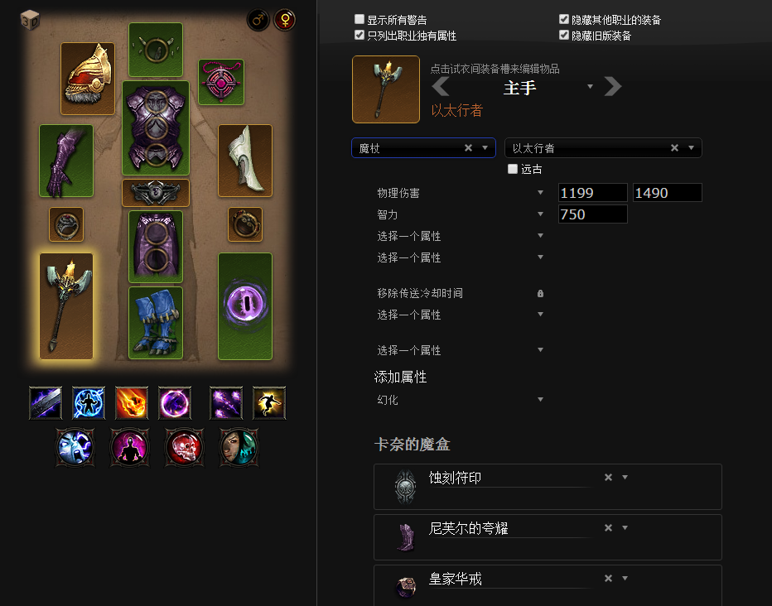772x606 pixels.
Task: Click the 3D cube view icon
Action: point(30,21)
